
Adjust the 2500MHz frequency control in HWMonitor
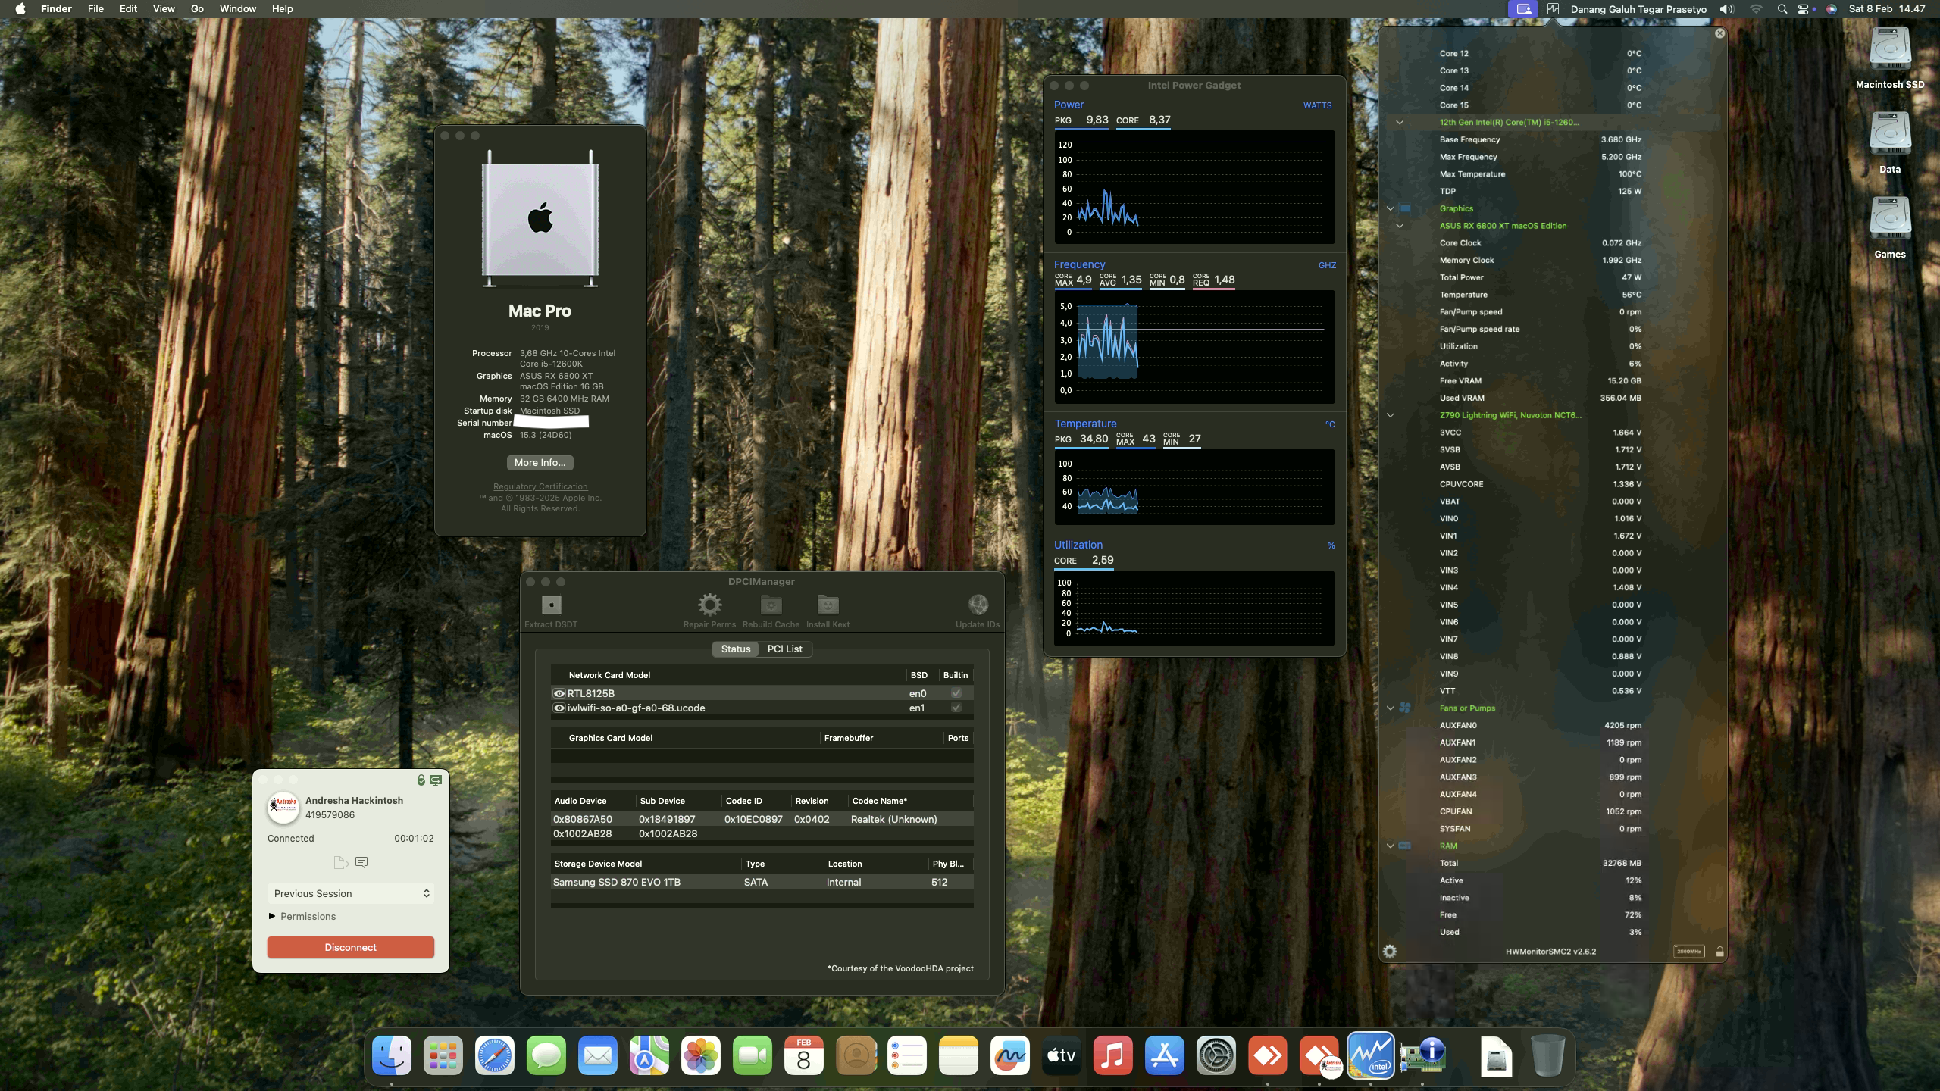[x=1689, y=950]
